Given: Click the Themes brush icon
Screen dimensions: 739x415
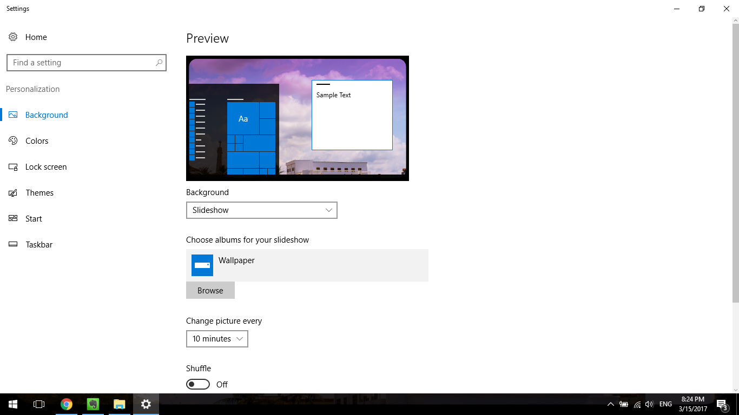Looking at the screenshot, I should (14, 193).
